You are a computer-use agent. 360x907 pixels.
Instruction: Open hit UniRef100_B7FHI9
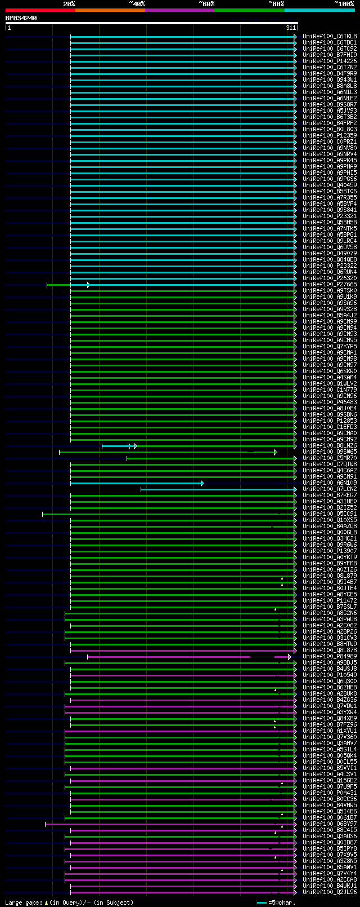click(x=330, y=55)
